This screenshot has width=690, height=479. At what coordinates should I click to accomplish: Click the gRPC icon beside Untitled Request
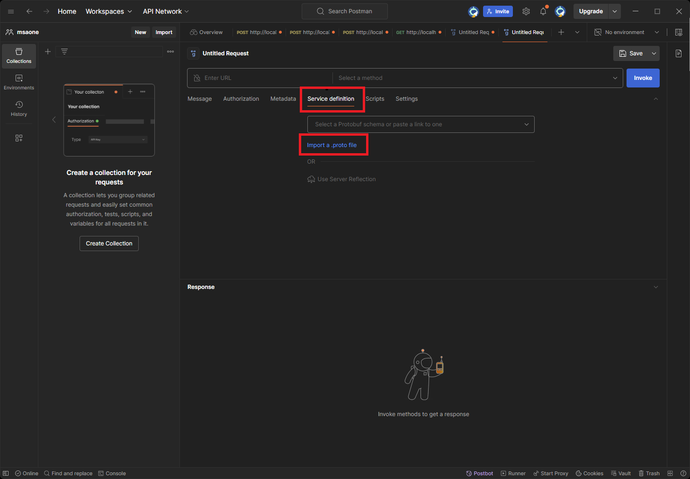[x=193, y=53]
